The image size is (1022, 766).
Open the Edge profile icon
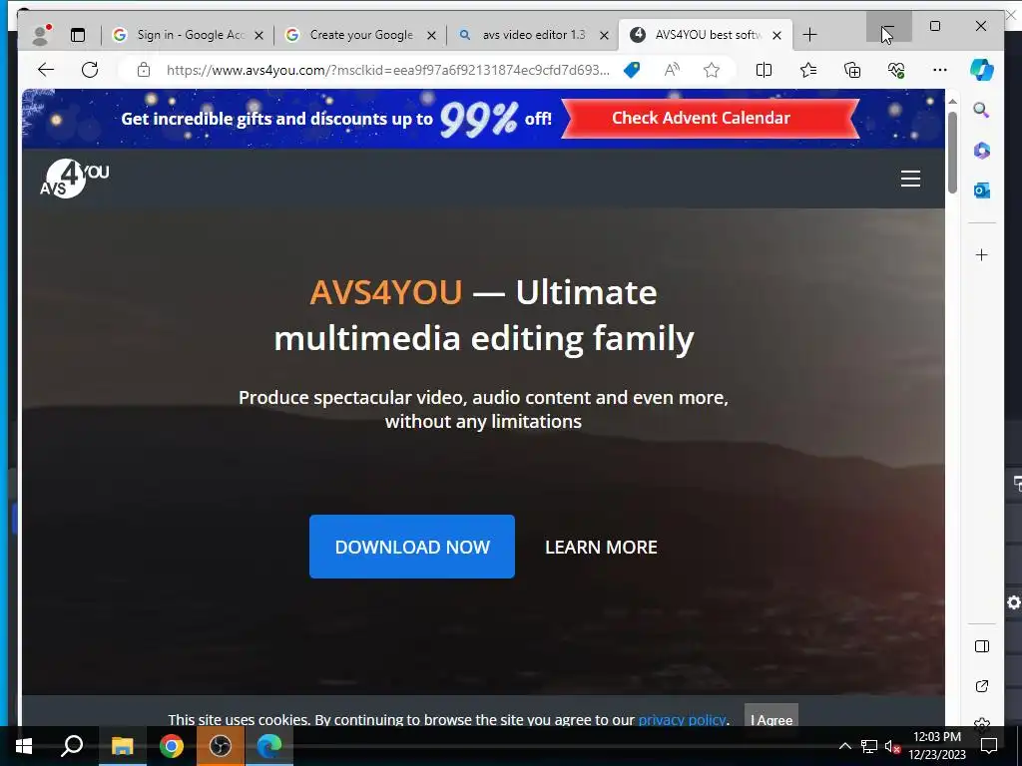41,35
